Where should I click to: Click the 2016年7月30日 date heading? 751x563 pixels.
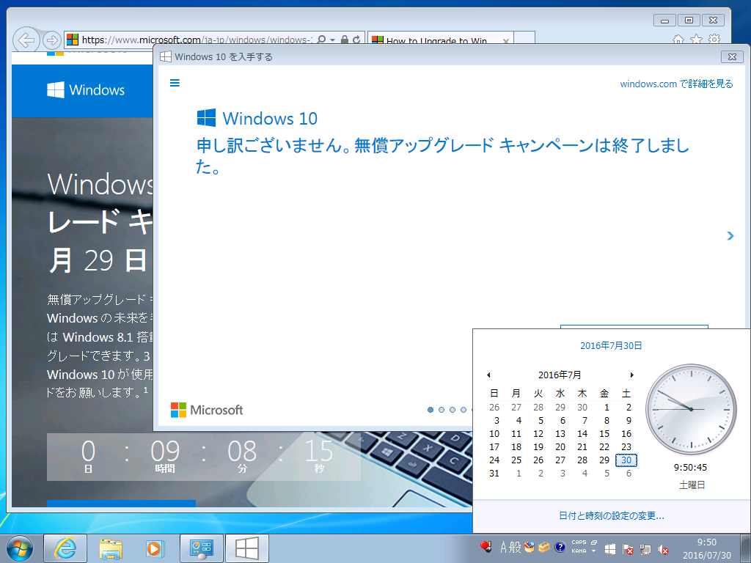pos(611,346)
